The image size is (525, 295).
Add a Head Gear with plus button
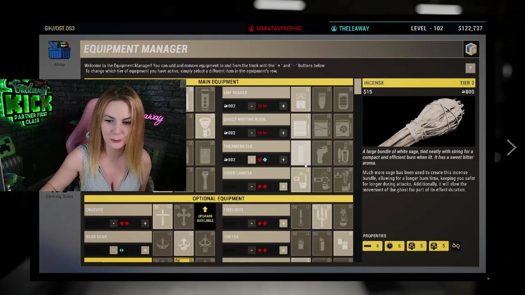[x=145, y=250]
